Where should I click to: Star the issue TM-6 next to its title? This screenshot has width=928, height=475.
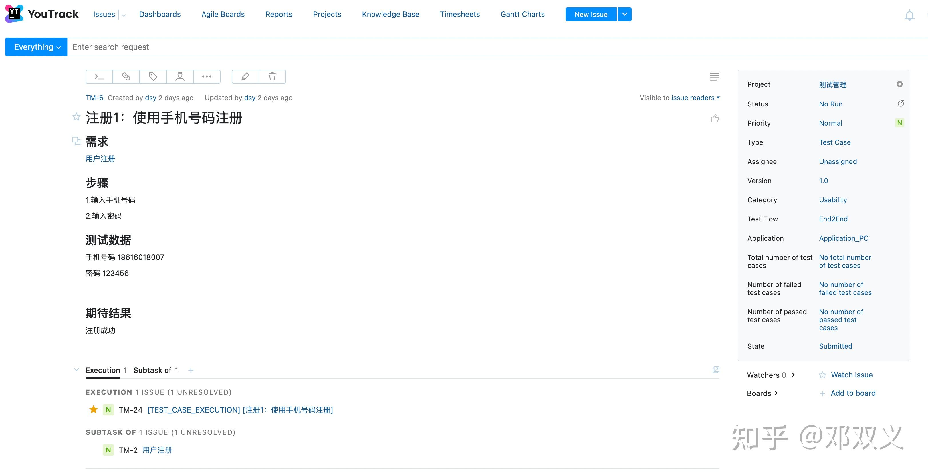click(x=76, y=117)
